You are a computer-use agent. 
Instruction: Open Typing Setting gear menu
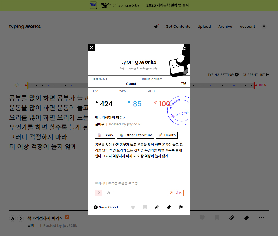point(223,75)
